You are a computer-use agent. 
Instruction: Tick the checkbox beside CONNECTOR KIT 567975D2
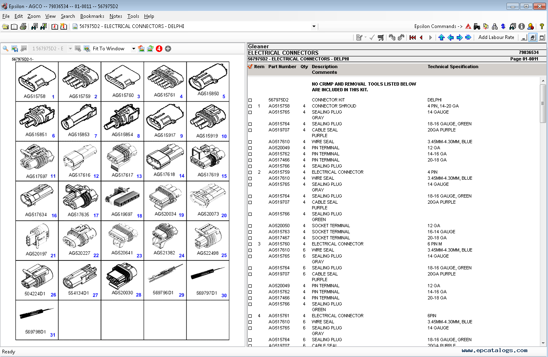coord(250,100)
